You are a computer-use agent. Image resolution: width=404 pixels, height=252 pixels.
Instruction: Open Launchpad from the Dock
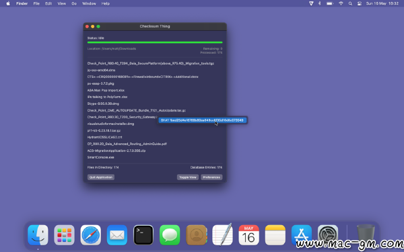click(64, 235)
